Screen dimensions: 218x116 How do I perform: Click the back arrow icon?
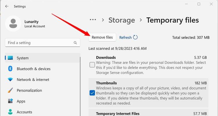coord(7,6)
